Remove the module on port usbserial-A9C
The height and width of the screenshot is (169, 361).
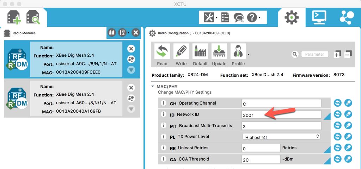coord(131,49)
